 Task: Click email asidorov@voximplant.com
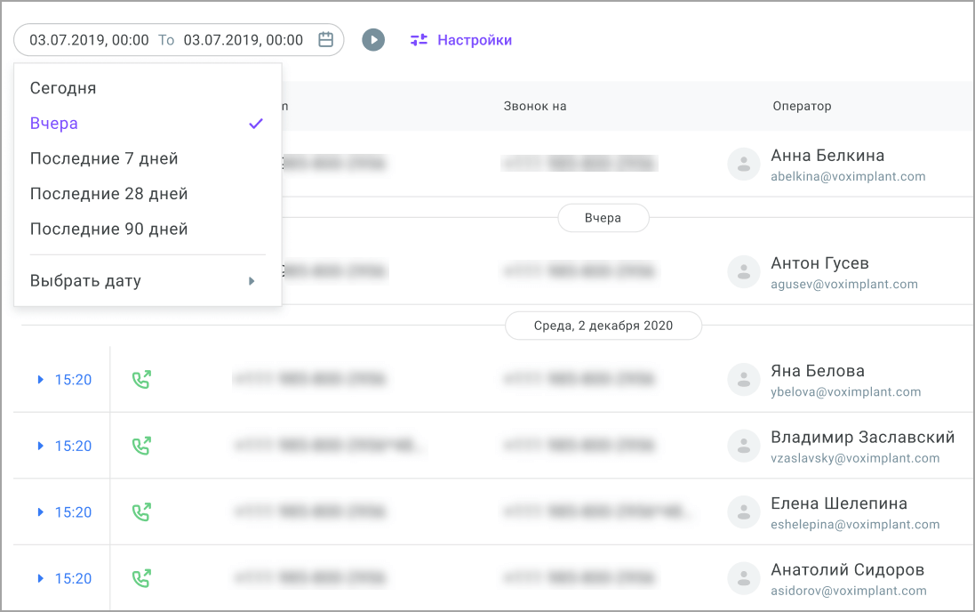[849, 591]
